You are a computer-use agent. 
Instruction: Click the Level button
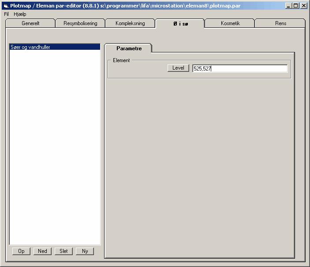click(x=178, y=68)
